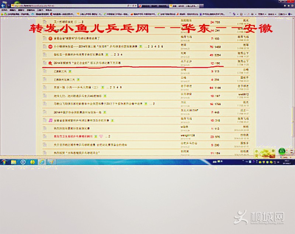The image size is (295, 234).
Task: Click the Windows Start button
Action: point(4,162)
